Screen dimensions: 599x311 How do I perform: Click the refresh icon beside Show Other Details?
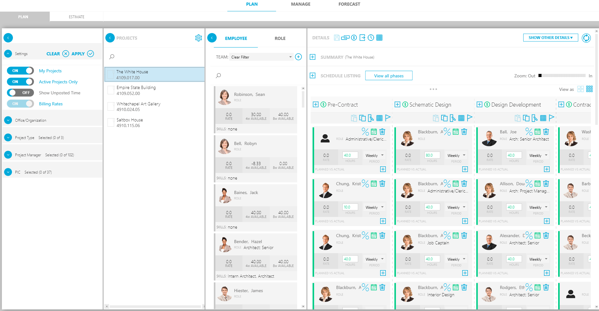pos(586,38)
